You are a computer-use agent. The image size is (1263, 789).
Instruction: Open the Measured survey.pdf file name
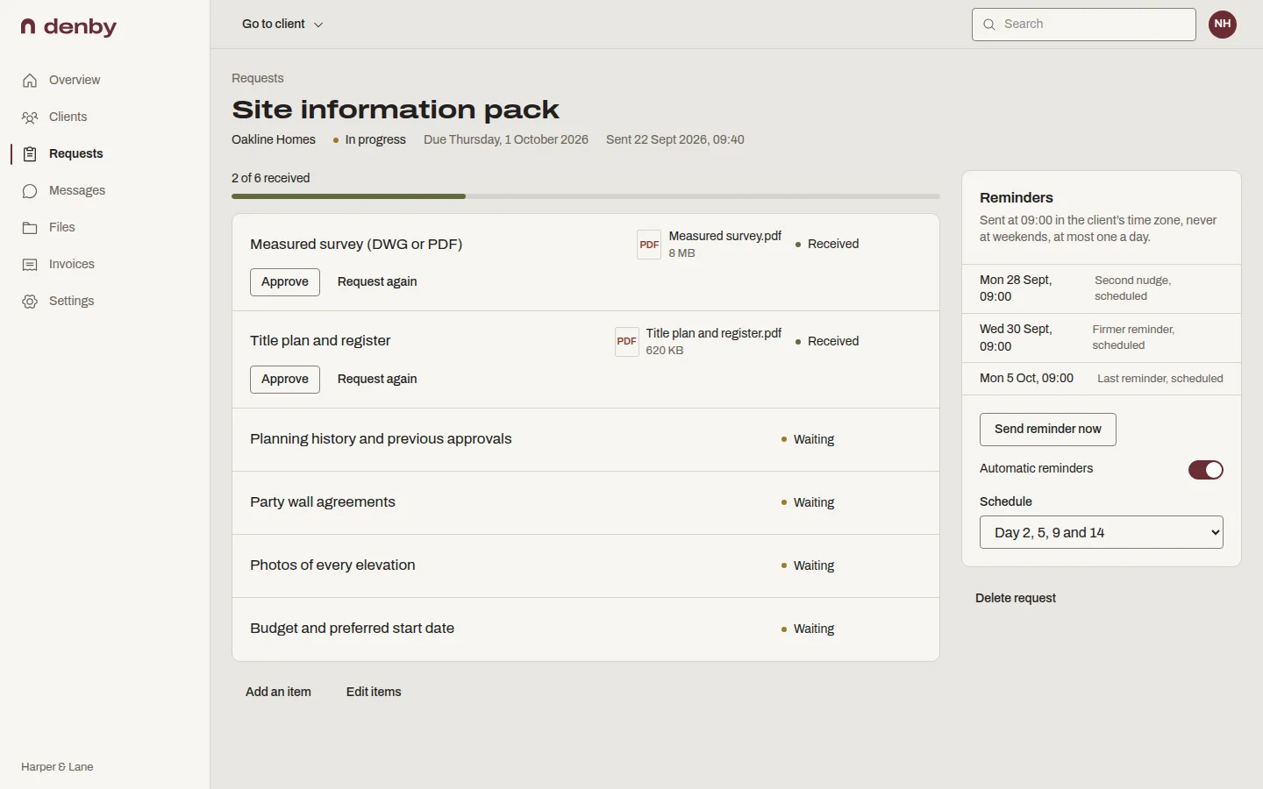(x=725, y=237)
